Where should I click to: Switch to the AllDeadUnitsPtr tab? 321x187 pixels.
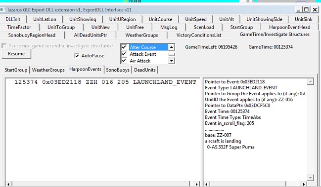pyautogui.click(x=91, y=35)
